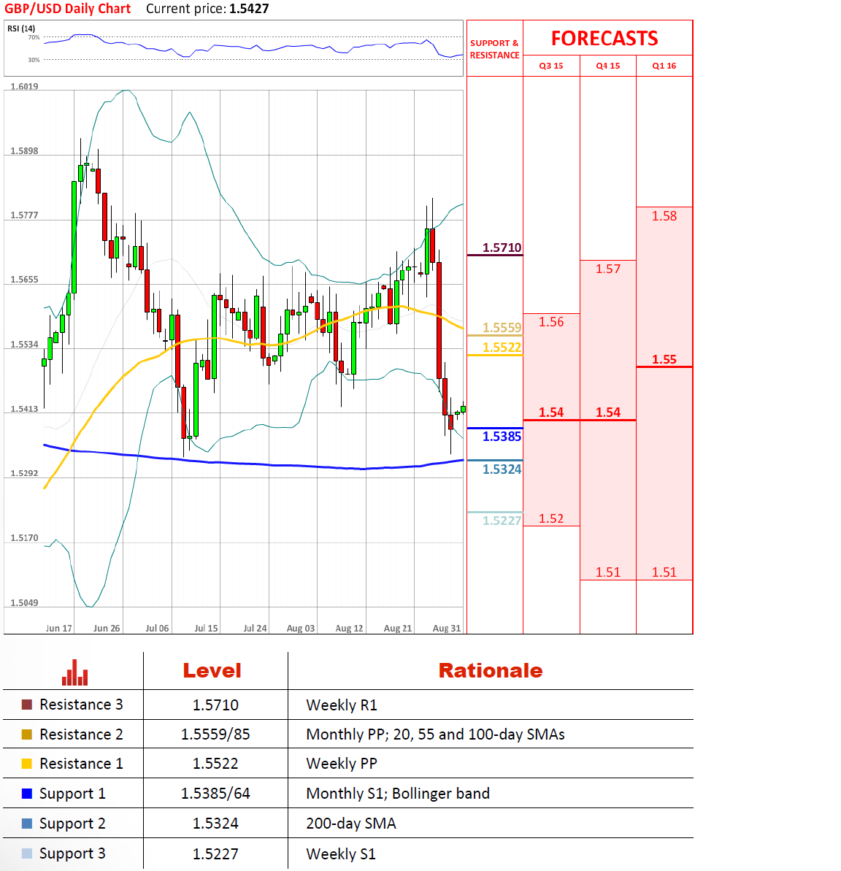Select the current price 1.5427
This screenshot has height=871, width=841.
(x=249, y=9)
